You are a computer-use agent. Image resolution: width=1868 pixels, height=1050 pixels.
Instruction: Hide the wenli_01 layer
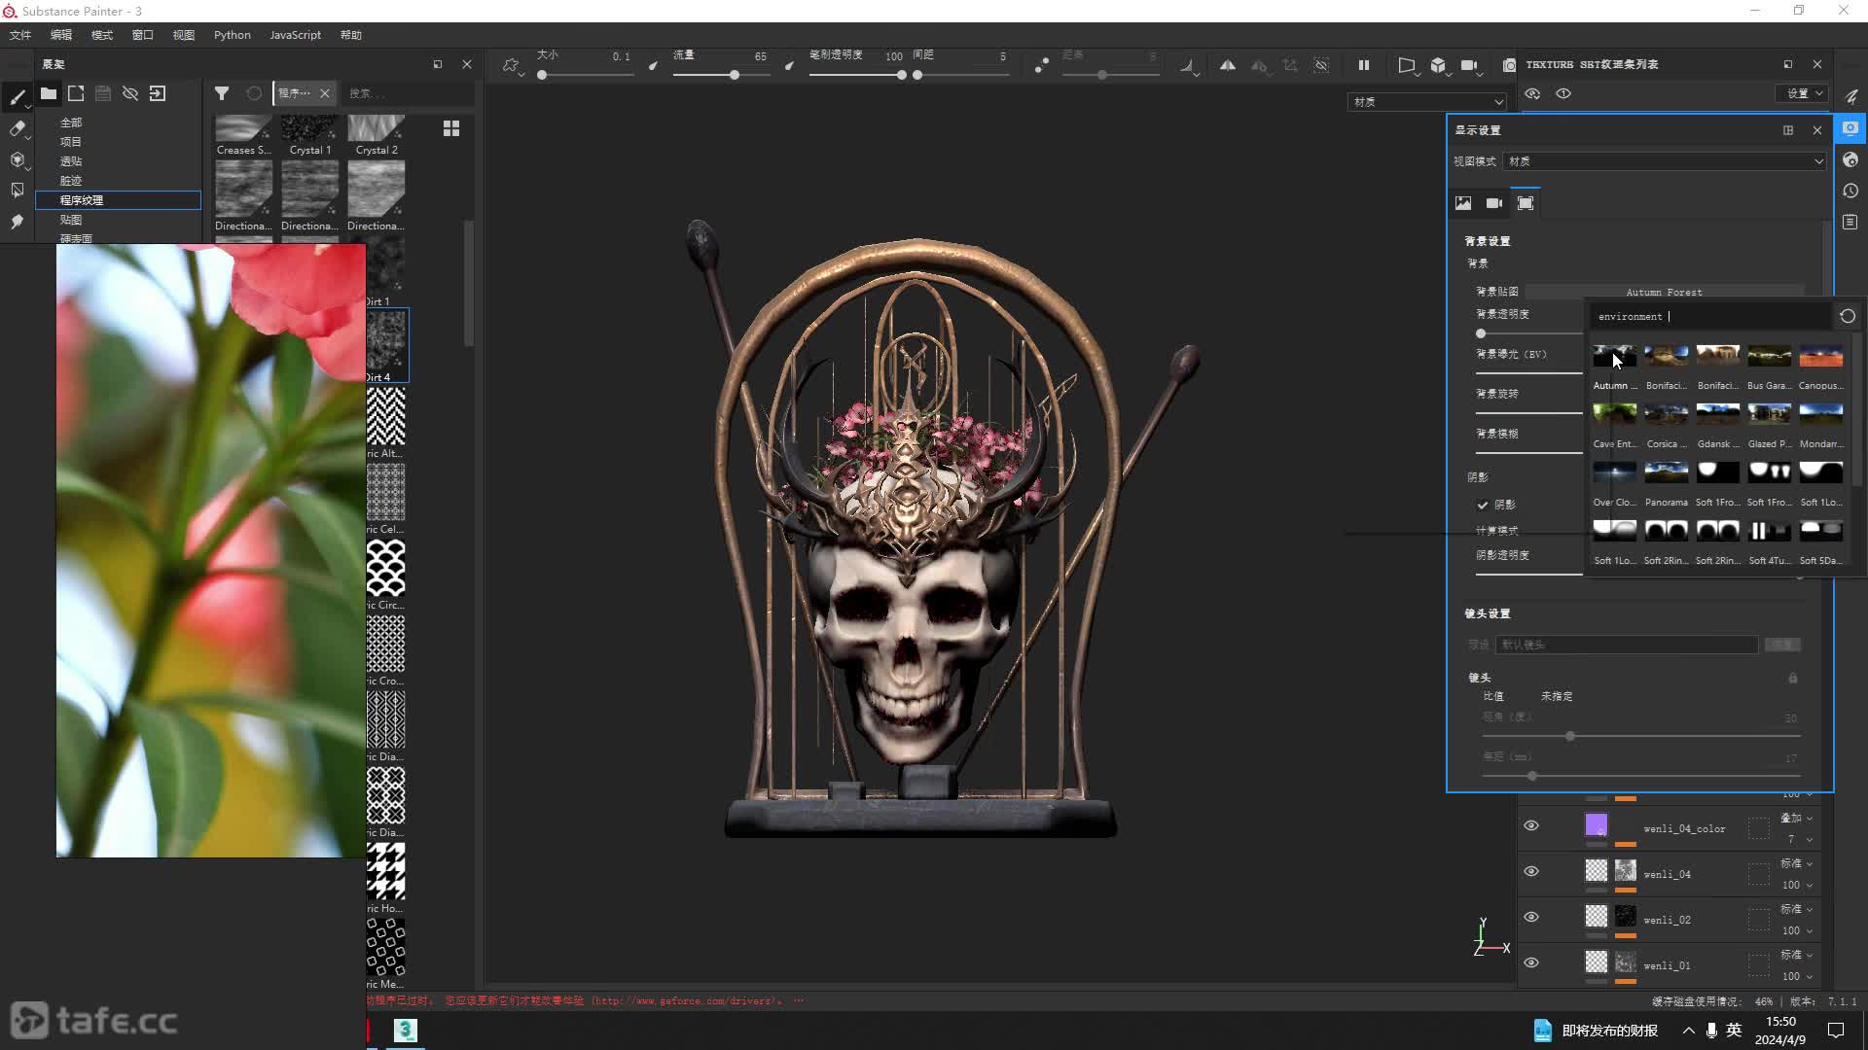(x=1531, y=962)
